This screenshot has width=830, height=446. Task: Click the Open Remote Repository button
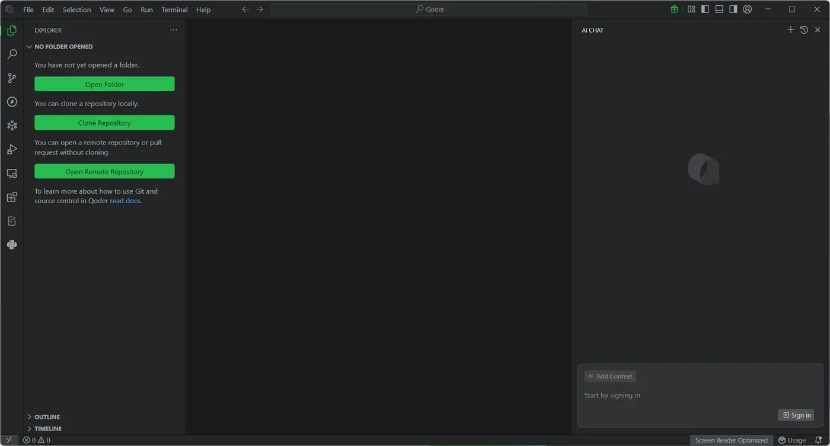(x=104, y=171)
